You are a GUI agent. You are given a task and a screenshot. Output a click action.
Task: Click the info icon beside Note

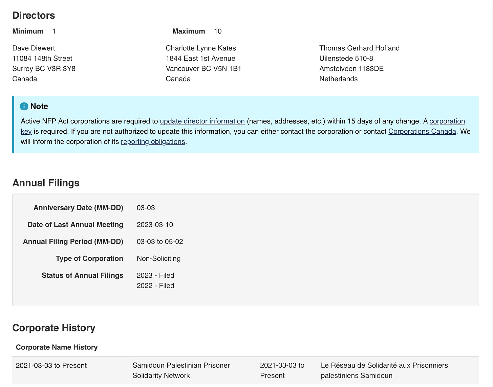pos(24,106)
